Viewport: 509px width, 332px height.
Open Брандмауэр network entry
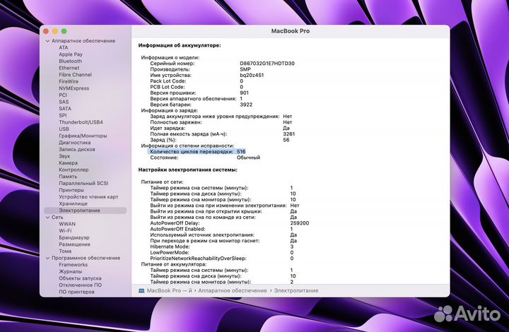pos(74,237)
